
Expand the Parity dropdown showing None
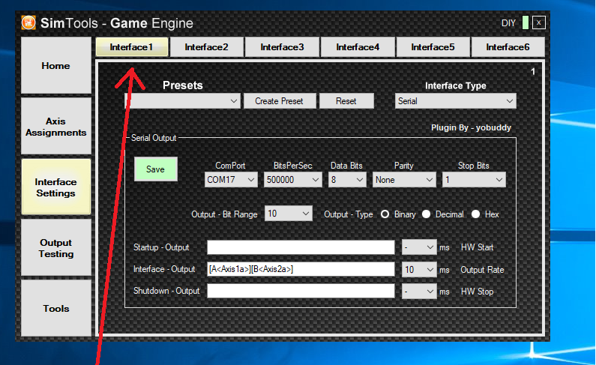pos(404,180)
